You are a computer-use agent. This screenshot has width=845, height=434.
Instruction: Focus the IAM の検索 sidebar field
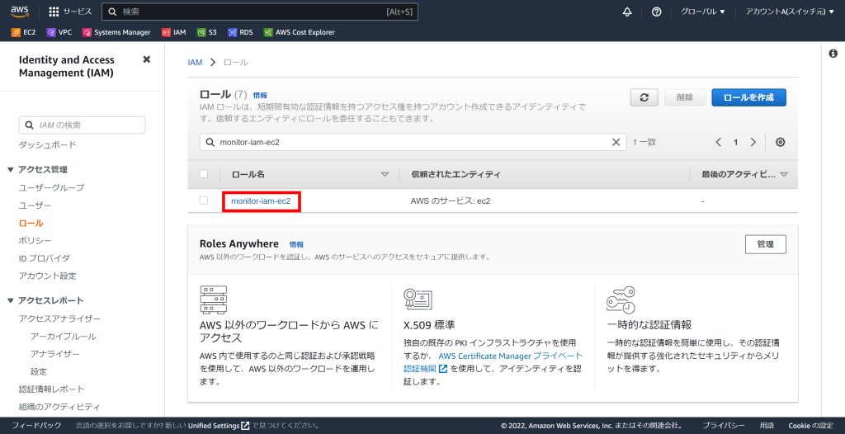tap(82, 125)
